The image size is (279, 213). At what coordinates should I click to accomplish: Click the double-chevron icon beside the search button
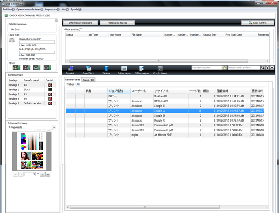[267, 68]
